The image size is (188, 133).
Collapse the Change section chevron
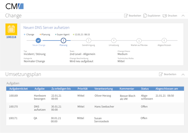pyautogui.click(x=183, y=16)
